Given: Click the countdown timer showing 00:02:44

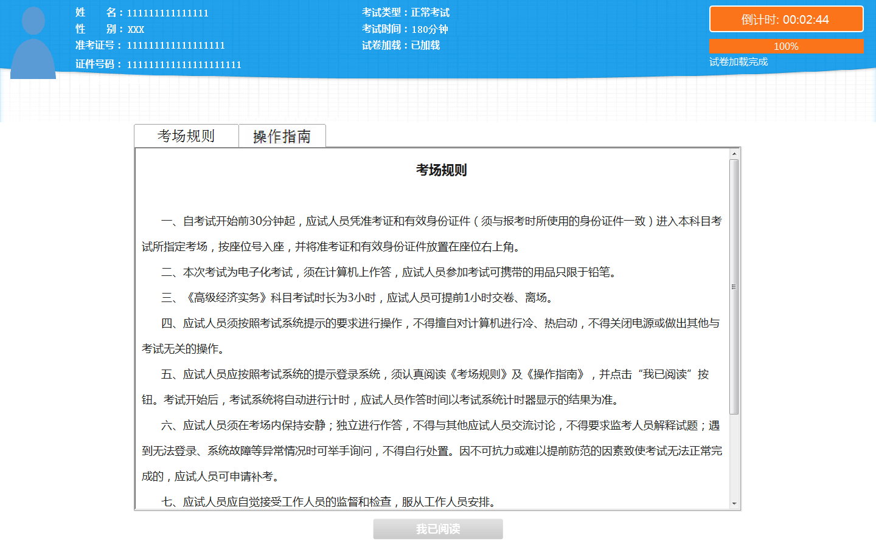Looking at the screenshot, I should click(786, 19).
